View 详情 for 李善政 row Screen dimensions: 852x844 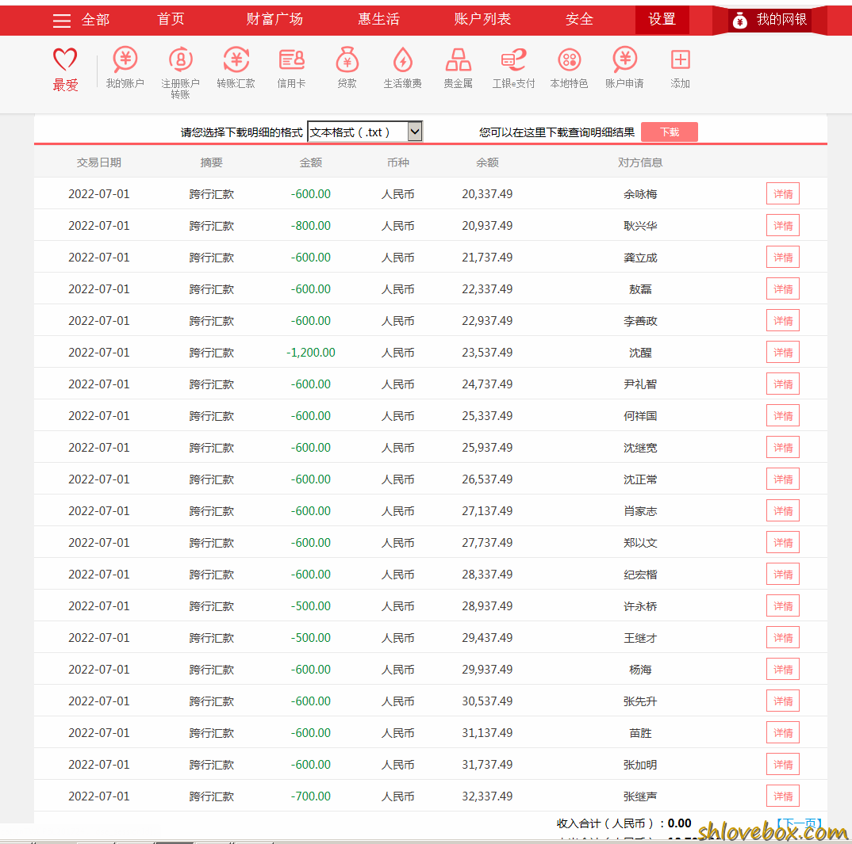click(x=782, y=321)
